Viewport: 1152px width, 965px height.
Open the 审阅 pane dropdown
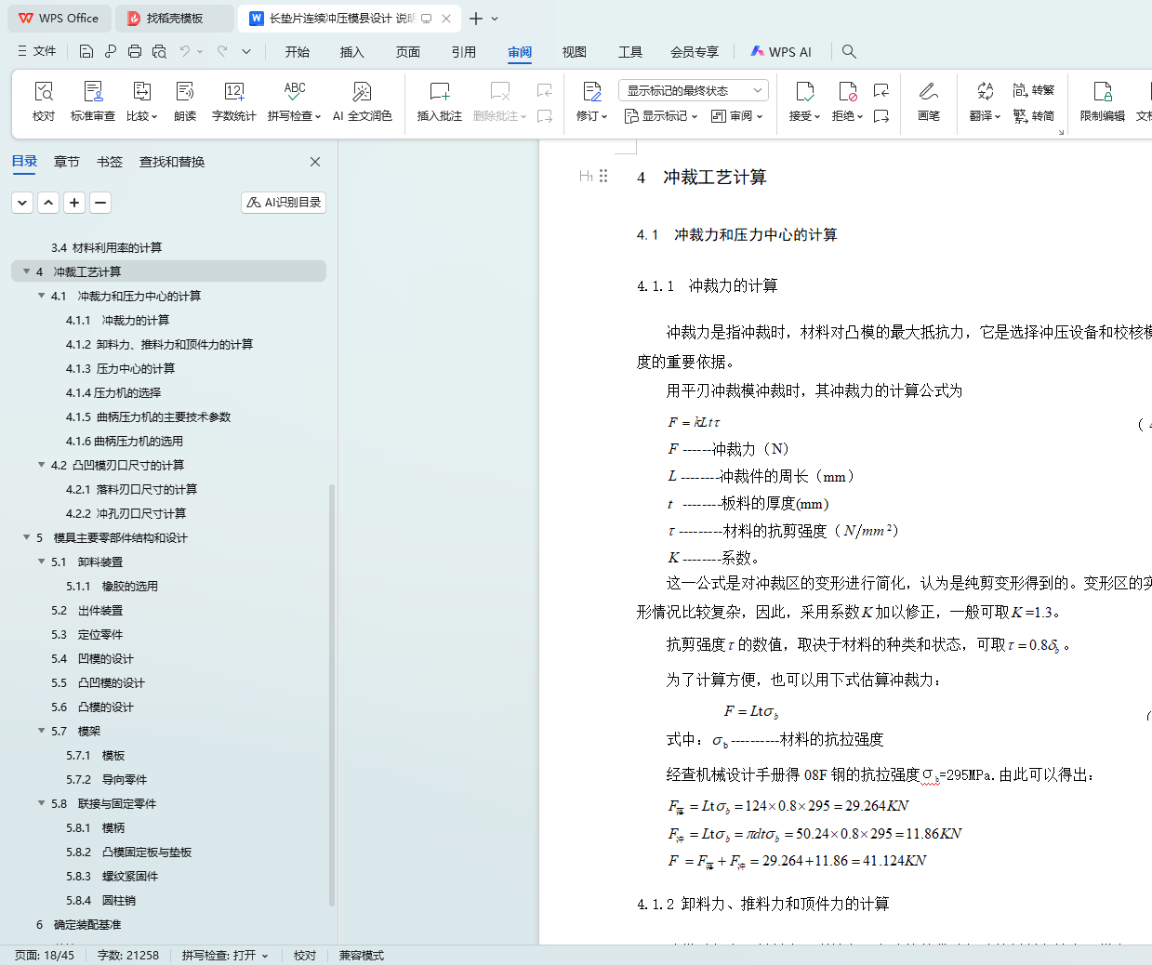(x=737, y=116)
